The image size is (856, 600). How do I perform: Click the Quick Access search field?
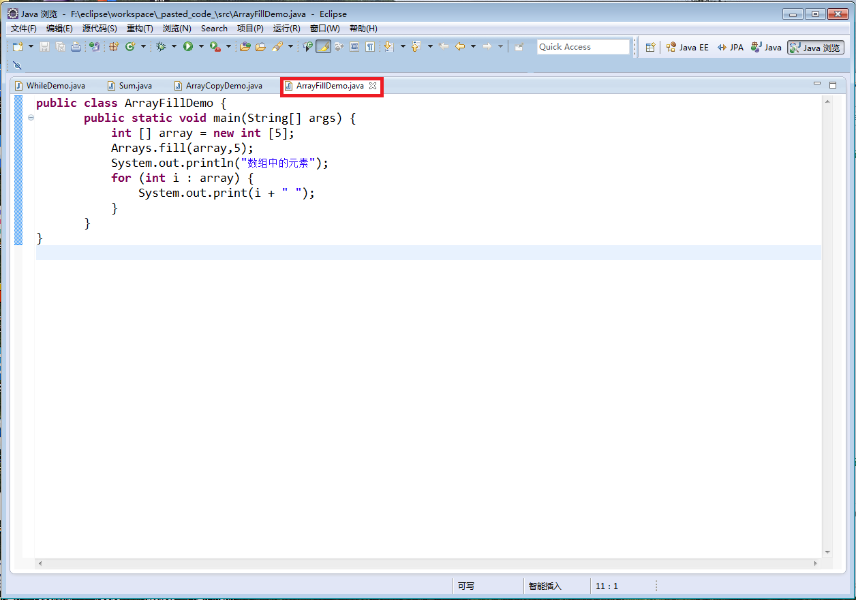pyautogui.click(x=583, y=46)
